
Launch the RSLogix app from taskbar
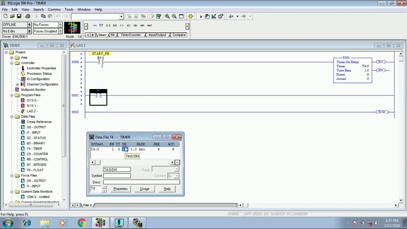[100, 223]
